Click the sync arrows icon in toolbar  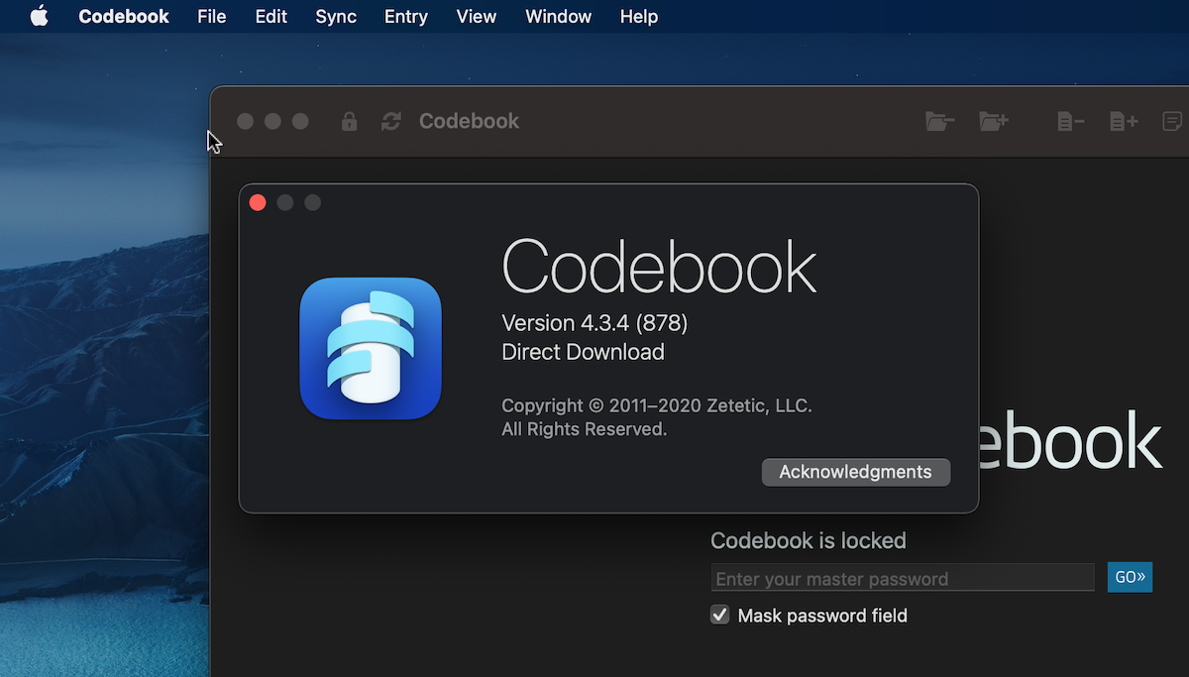[x=391, y=121]
